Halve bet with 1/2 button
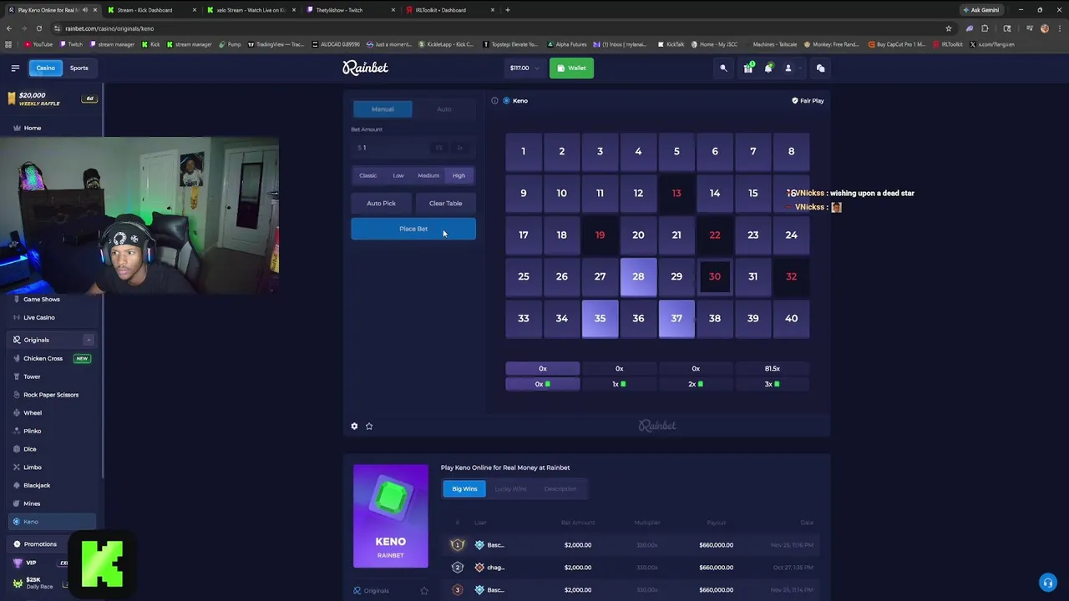The height and width of the screenshot is (601, 1069). coord(439,148)
